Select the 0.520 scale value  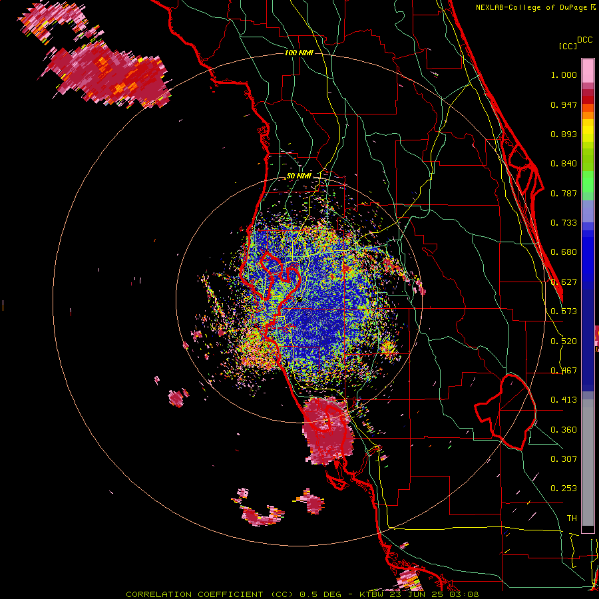tap(564, 341)
